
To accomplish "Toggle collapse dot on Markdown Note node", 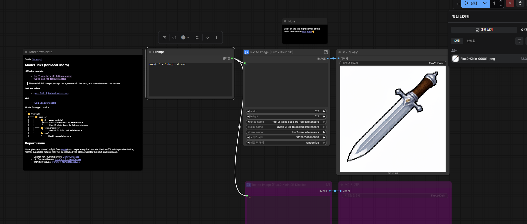I will (x=26, y=52).
